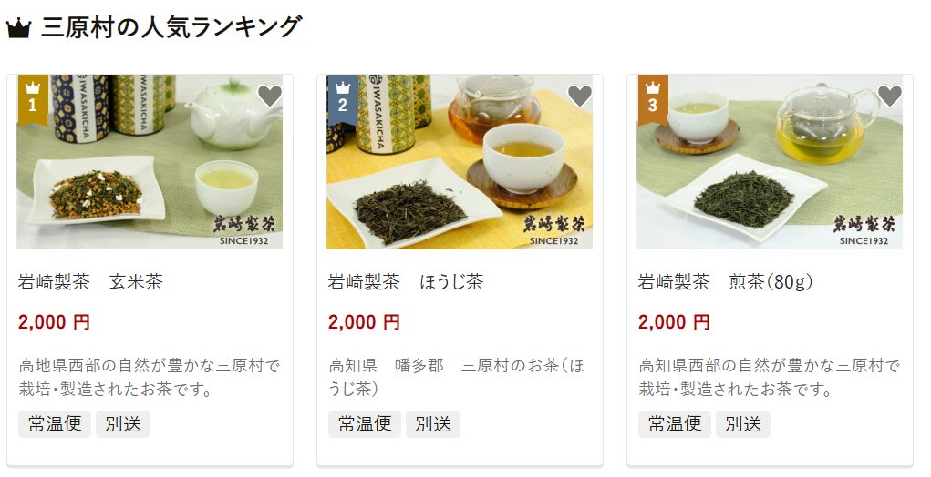Favorite the 玄米茶 product with heart icon
The width and height of the screenshot is (931, 477).
coord(270,96)
